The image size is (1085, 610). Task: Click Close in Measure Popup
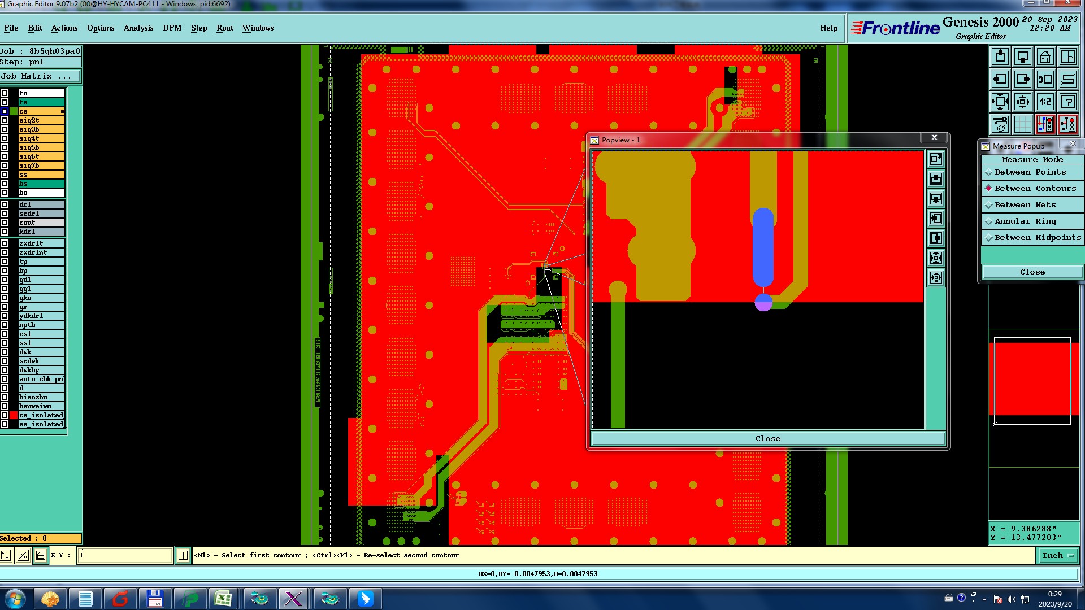1032,272
